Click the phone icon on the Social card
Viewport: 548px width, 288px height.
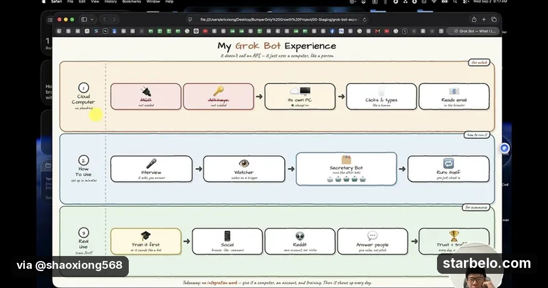pos(227,236)
